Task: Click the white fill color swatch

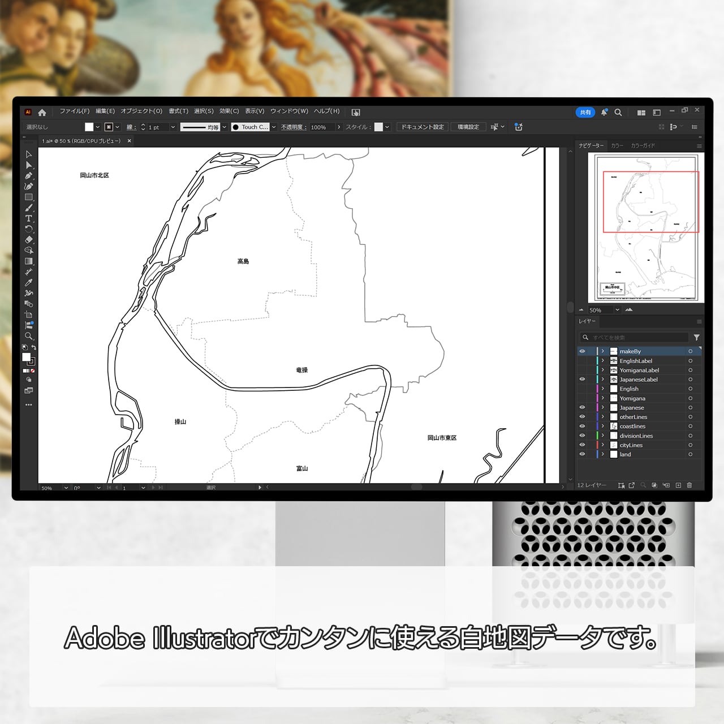Action: tap(89, 127)
